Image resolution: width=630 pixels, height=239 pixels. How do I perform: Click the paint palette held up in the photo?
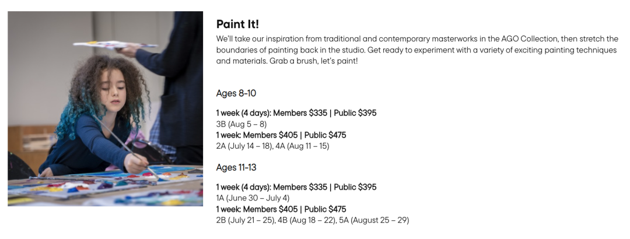114,45
